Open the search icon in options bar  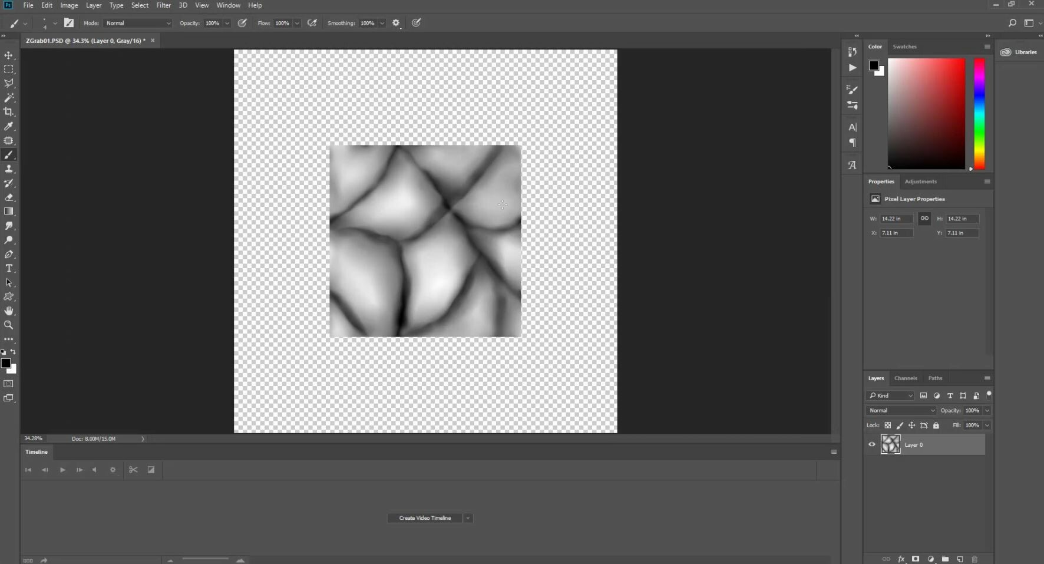(x=1012, y=23)
